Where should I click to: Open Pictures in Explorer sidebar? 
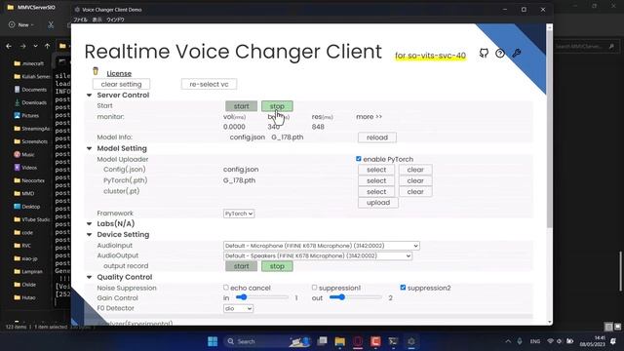tap(26, 115)
